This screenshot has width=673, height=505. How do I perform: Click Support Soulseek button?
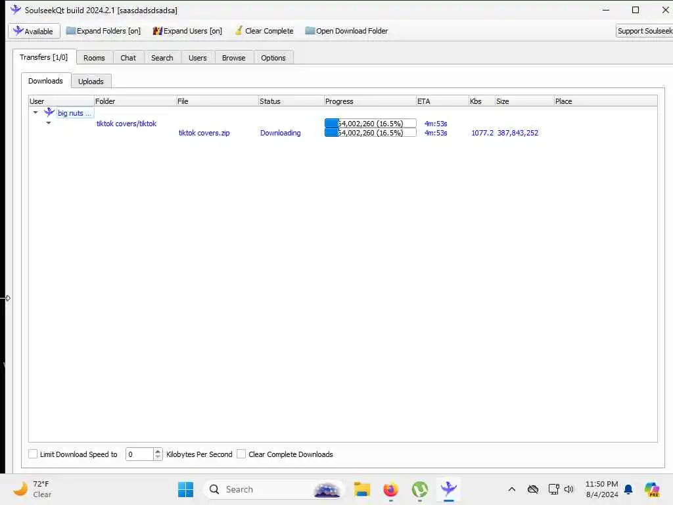pyautogui.click(x=644, y=31)
